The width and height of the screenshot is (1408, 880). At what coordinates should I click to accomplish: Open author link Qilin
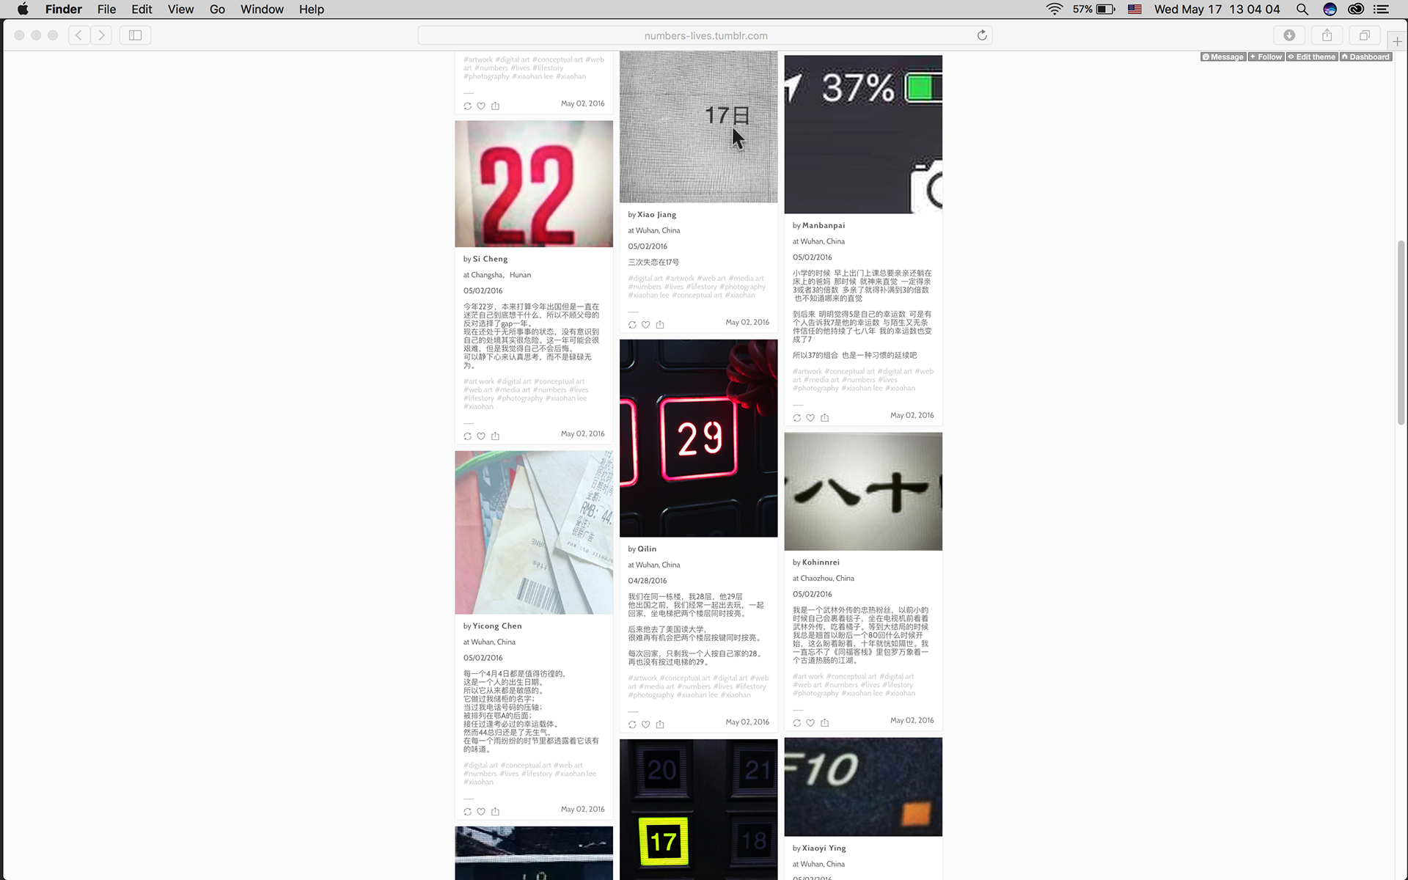(x=647, y=549)
